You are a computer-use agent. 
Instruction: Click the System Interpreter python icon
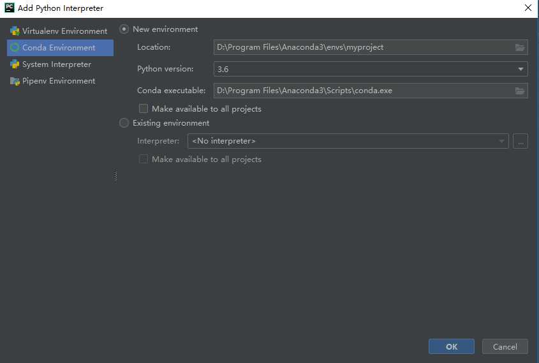coord(15,64)
